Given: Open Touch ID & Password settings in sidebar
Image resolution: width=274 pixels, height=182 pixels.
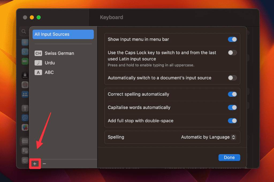Looking at the screenshot, I should click(x=25, y=85).
